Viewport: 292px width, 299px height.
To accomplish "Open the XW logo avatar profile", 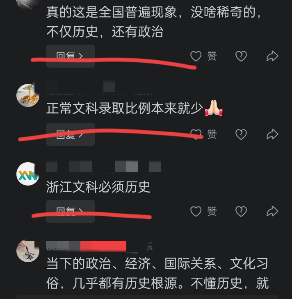I will click(x=28, y=174).
